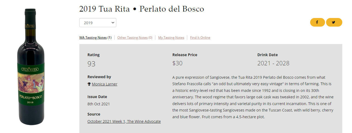
Task: Share the wine on Twitter
Action: point(334,23)
